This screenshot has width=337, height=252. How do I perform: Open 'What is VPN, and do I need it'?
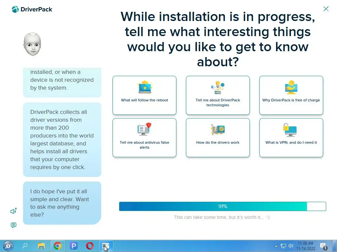(291, 137)
